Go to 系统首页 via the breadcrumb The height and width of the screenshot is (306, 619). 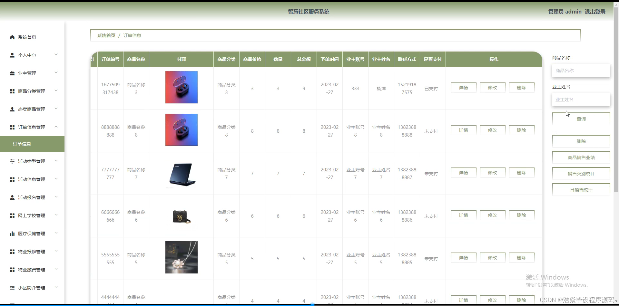pos(106,35)
